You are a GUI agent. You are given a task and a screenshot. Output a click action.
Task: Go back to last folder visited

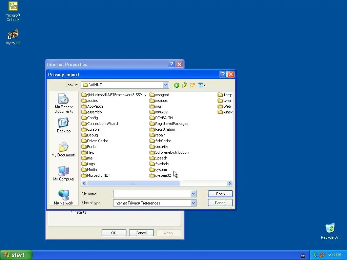tap(177, 85)
